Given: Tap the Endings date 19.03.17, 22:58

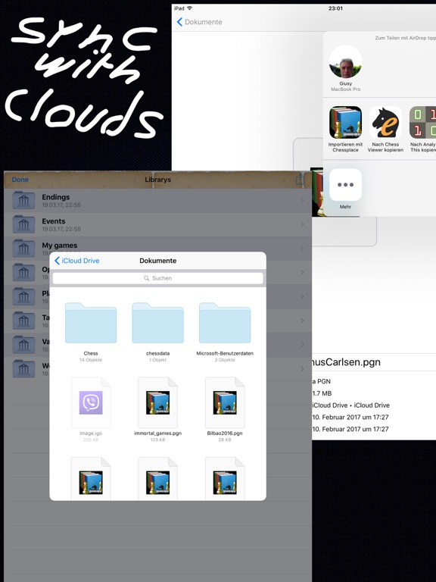Looking at the screenshot, I should point(61,205).
